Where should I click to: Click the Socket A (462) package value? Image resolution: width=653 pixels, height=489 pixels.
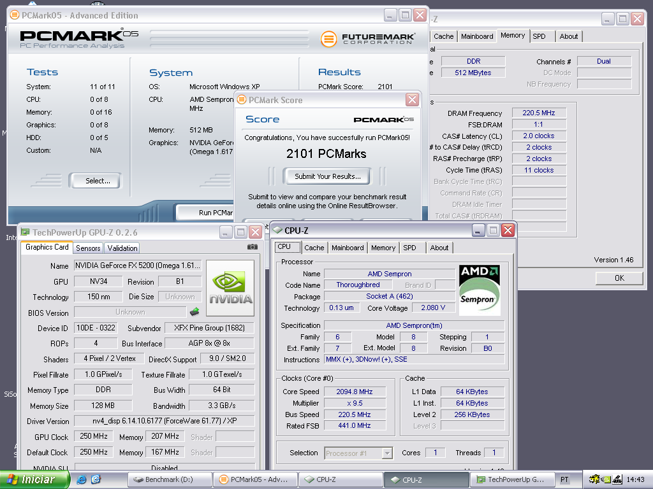[390, 296]
